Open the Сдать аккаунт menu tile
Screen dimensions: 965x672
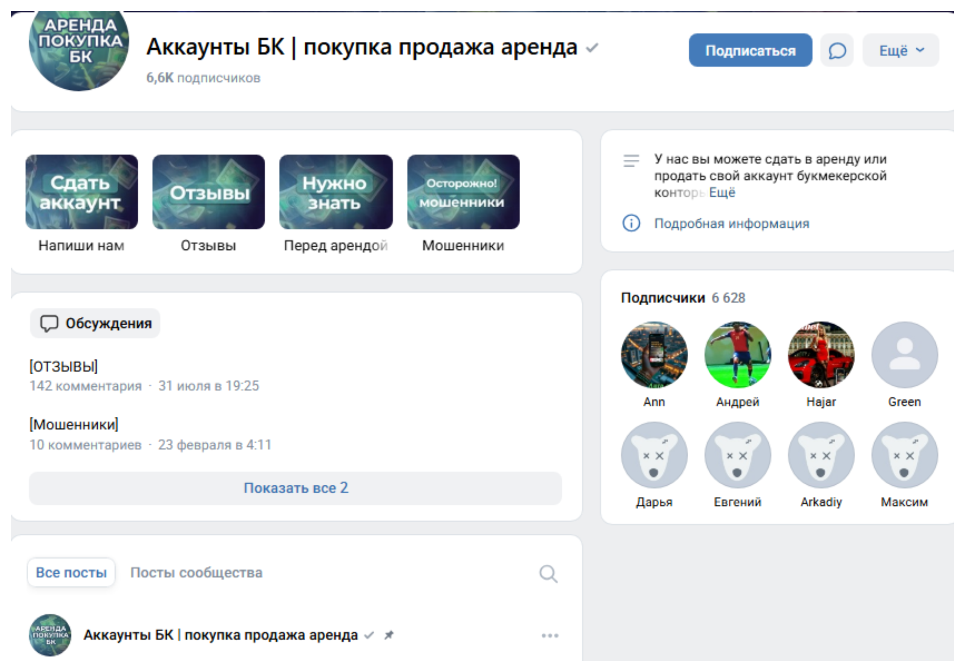click(x=81, y=192)
